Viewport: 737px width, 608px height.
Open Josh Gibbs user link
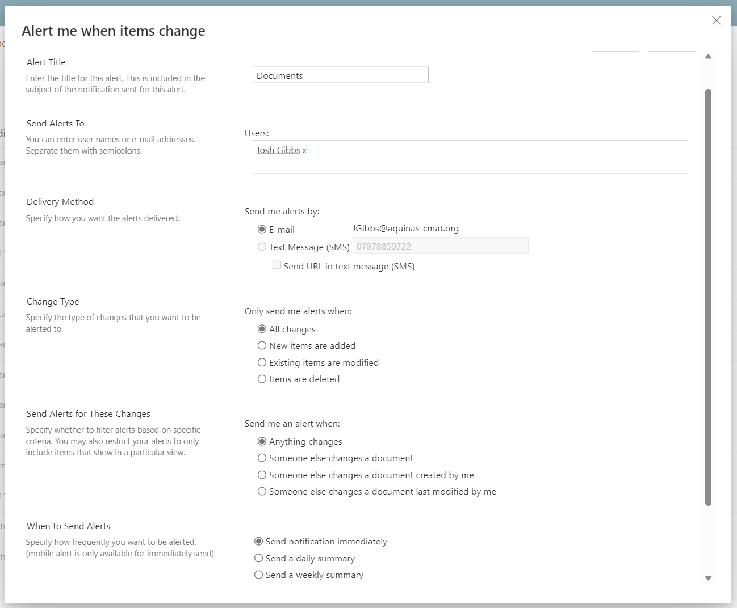pyautogui.click(x=278, y=150)
